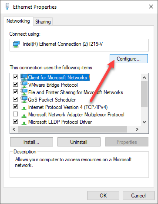
Task: Disable the QoS Packet Scheduler checkbox
Action: coord(15,99)
